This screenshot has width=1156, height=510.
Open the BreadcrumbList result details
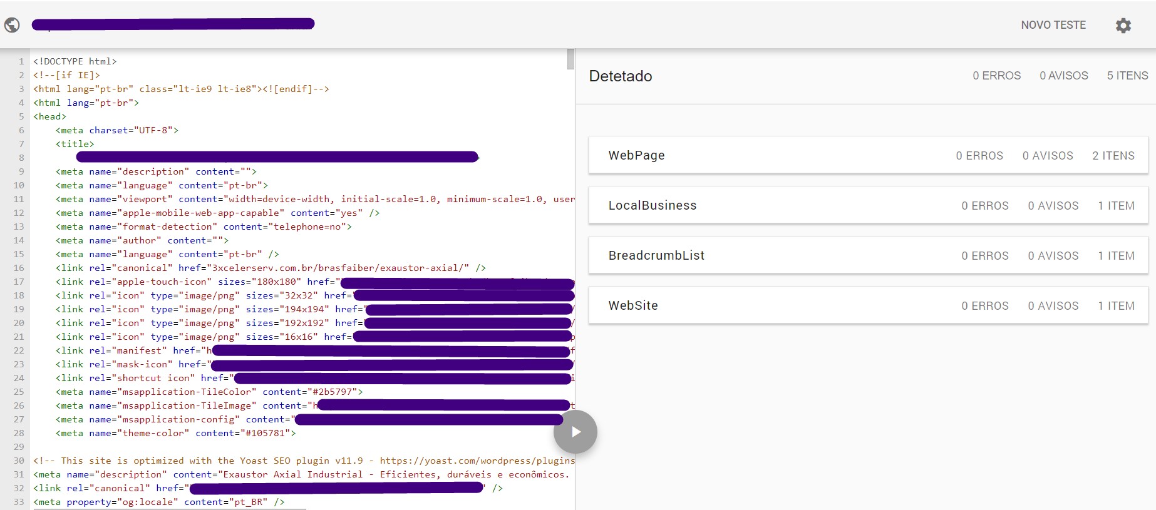pyautogui.click(x=867, y=255)
